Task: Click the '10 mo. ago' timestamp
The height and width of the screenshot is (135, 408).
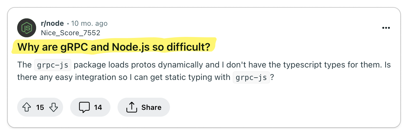Action: point(89,23)
